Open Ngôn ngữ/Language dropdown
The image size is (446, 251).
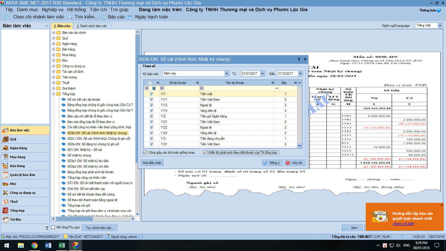(x=440, y=26)
